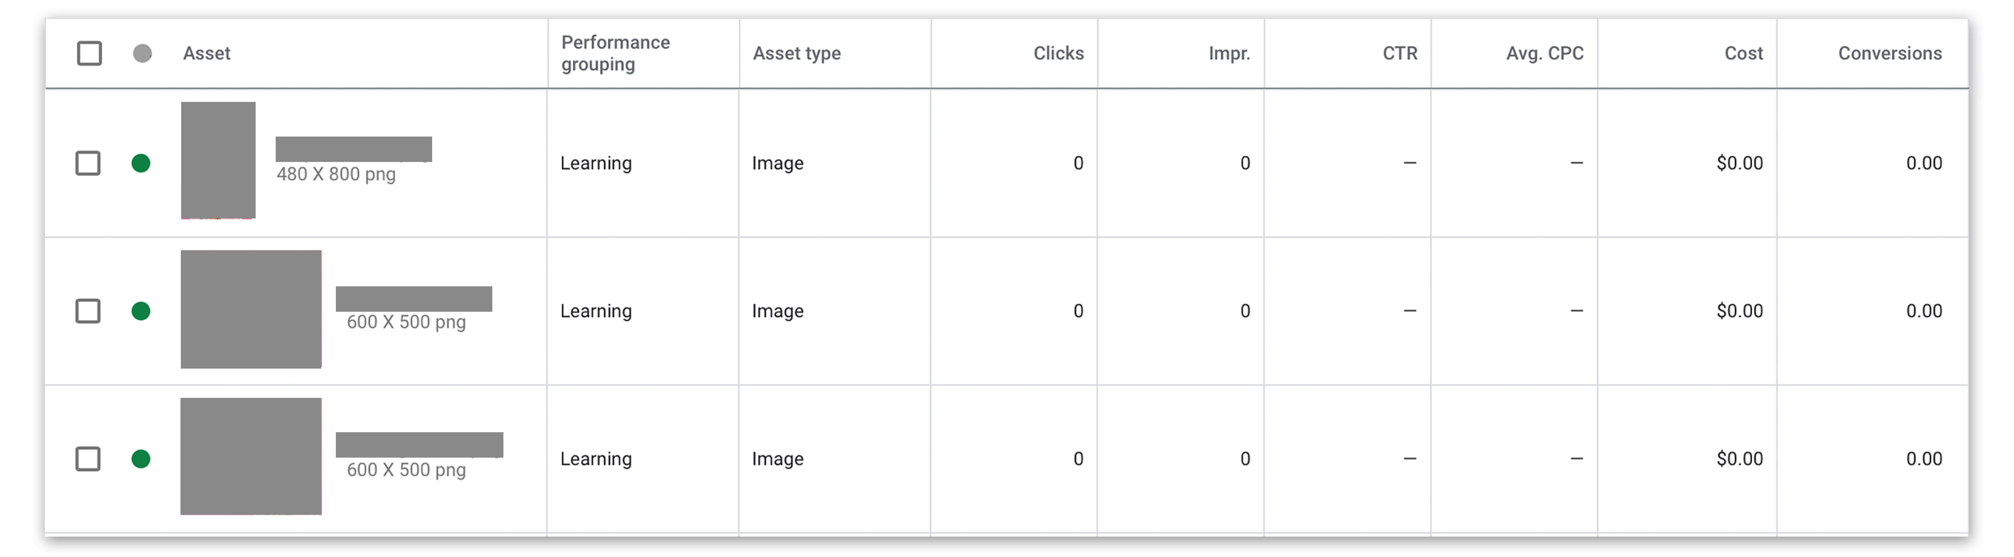Image resolution: width=2014 pixels, height=557 pixels.
Task: Sort table by Cost column
Action: coord(1743,53)
